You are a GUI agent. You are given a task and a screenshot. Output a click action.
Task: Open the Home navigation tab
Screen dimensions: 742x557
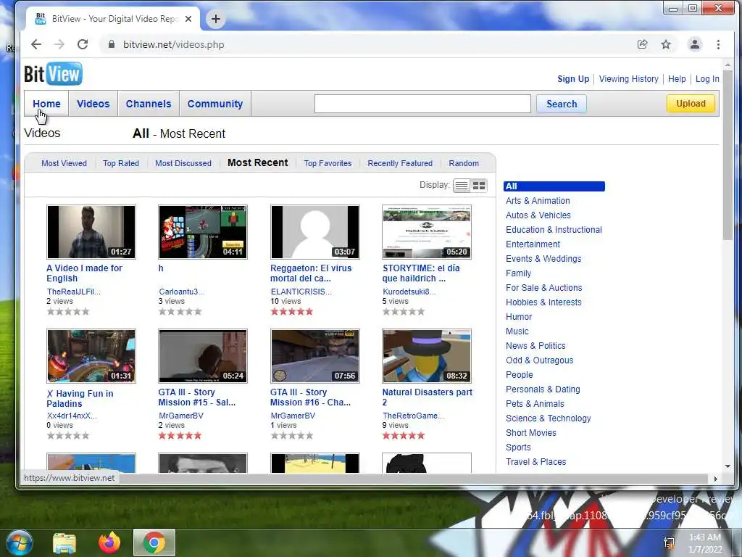click(46, 104)
